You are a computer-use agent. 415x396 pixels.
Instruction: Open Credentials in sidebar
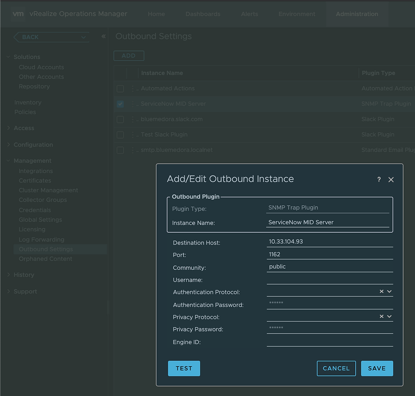pos(35,210)
